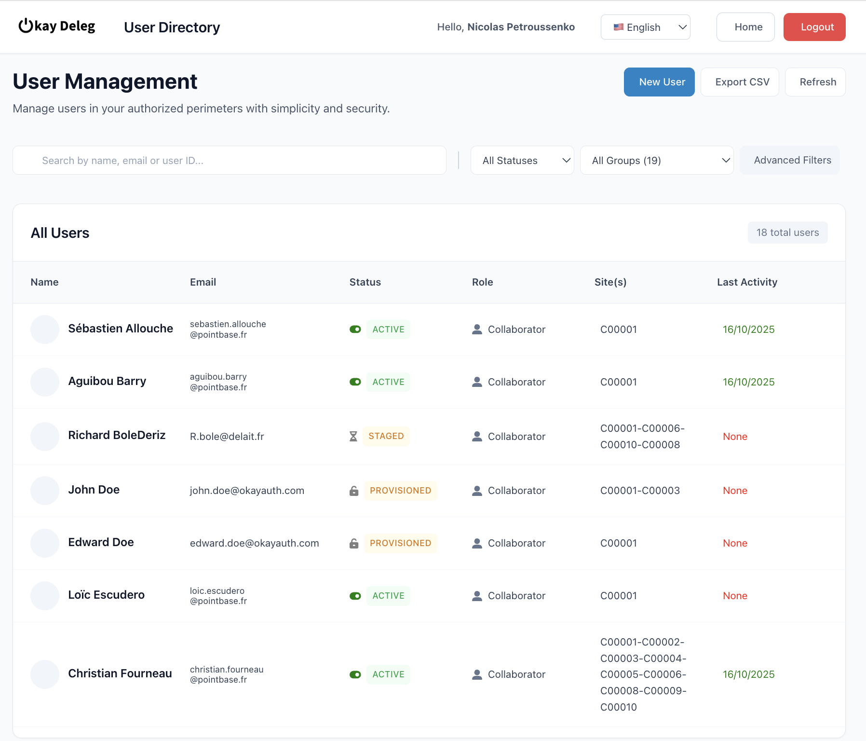Screen dimensions: 866x741
Task: Focus the search by name or email field
Action: coord(230,160)
